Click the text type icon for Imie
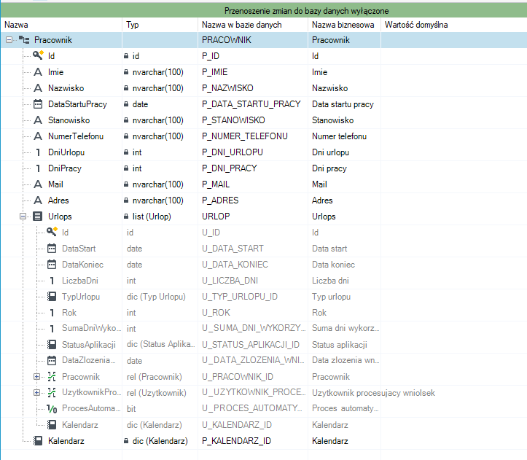 [38, 72]
